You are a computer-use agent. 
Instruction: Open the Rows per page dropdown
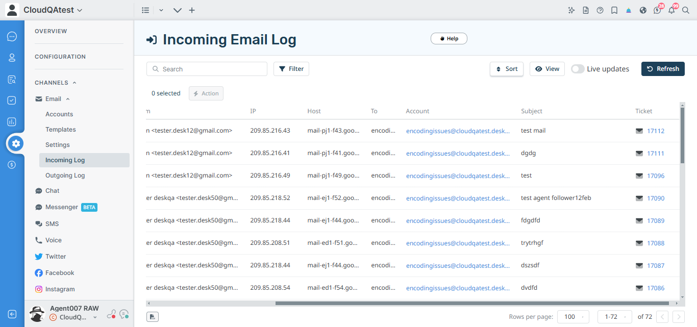pyautogui.click(x=572, y=316)
